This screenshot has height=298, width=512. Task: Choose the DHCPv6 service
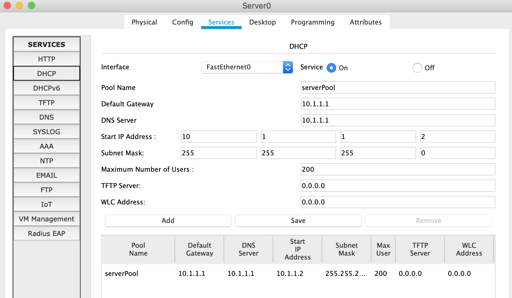[47, 88]
